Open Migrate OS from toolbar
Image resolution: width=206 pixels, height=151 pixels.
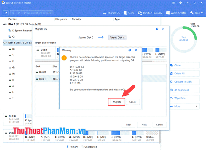(x=111, y=13)
